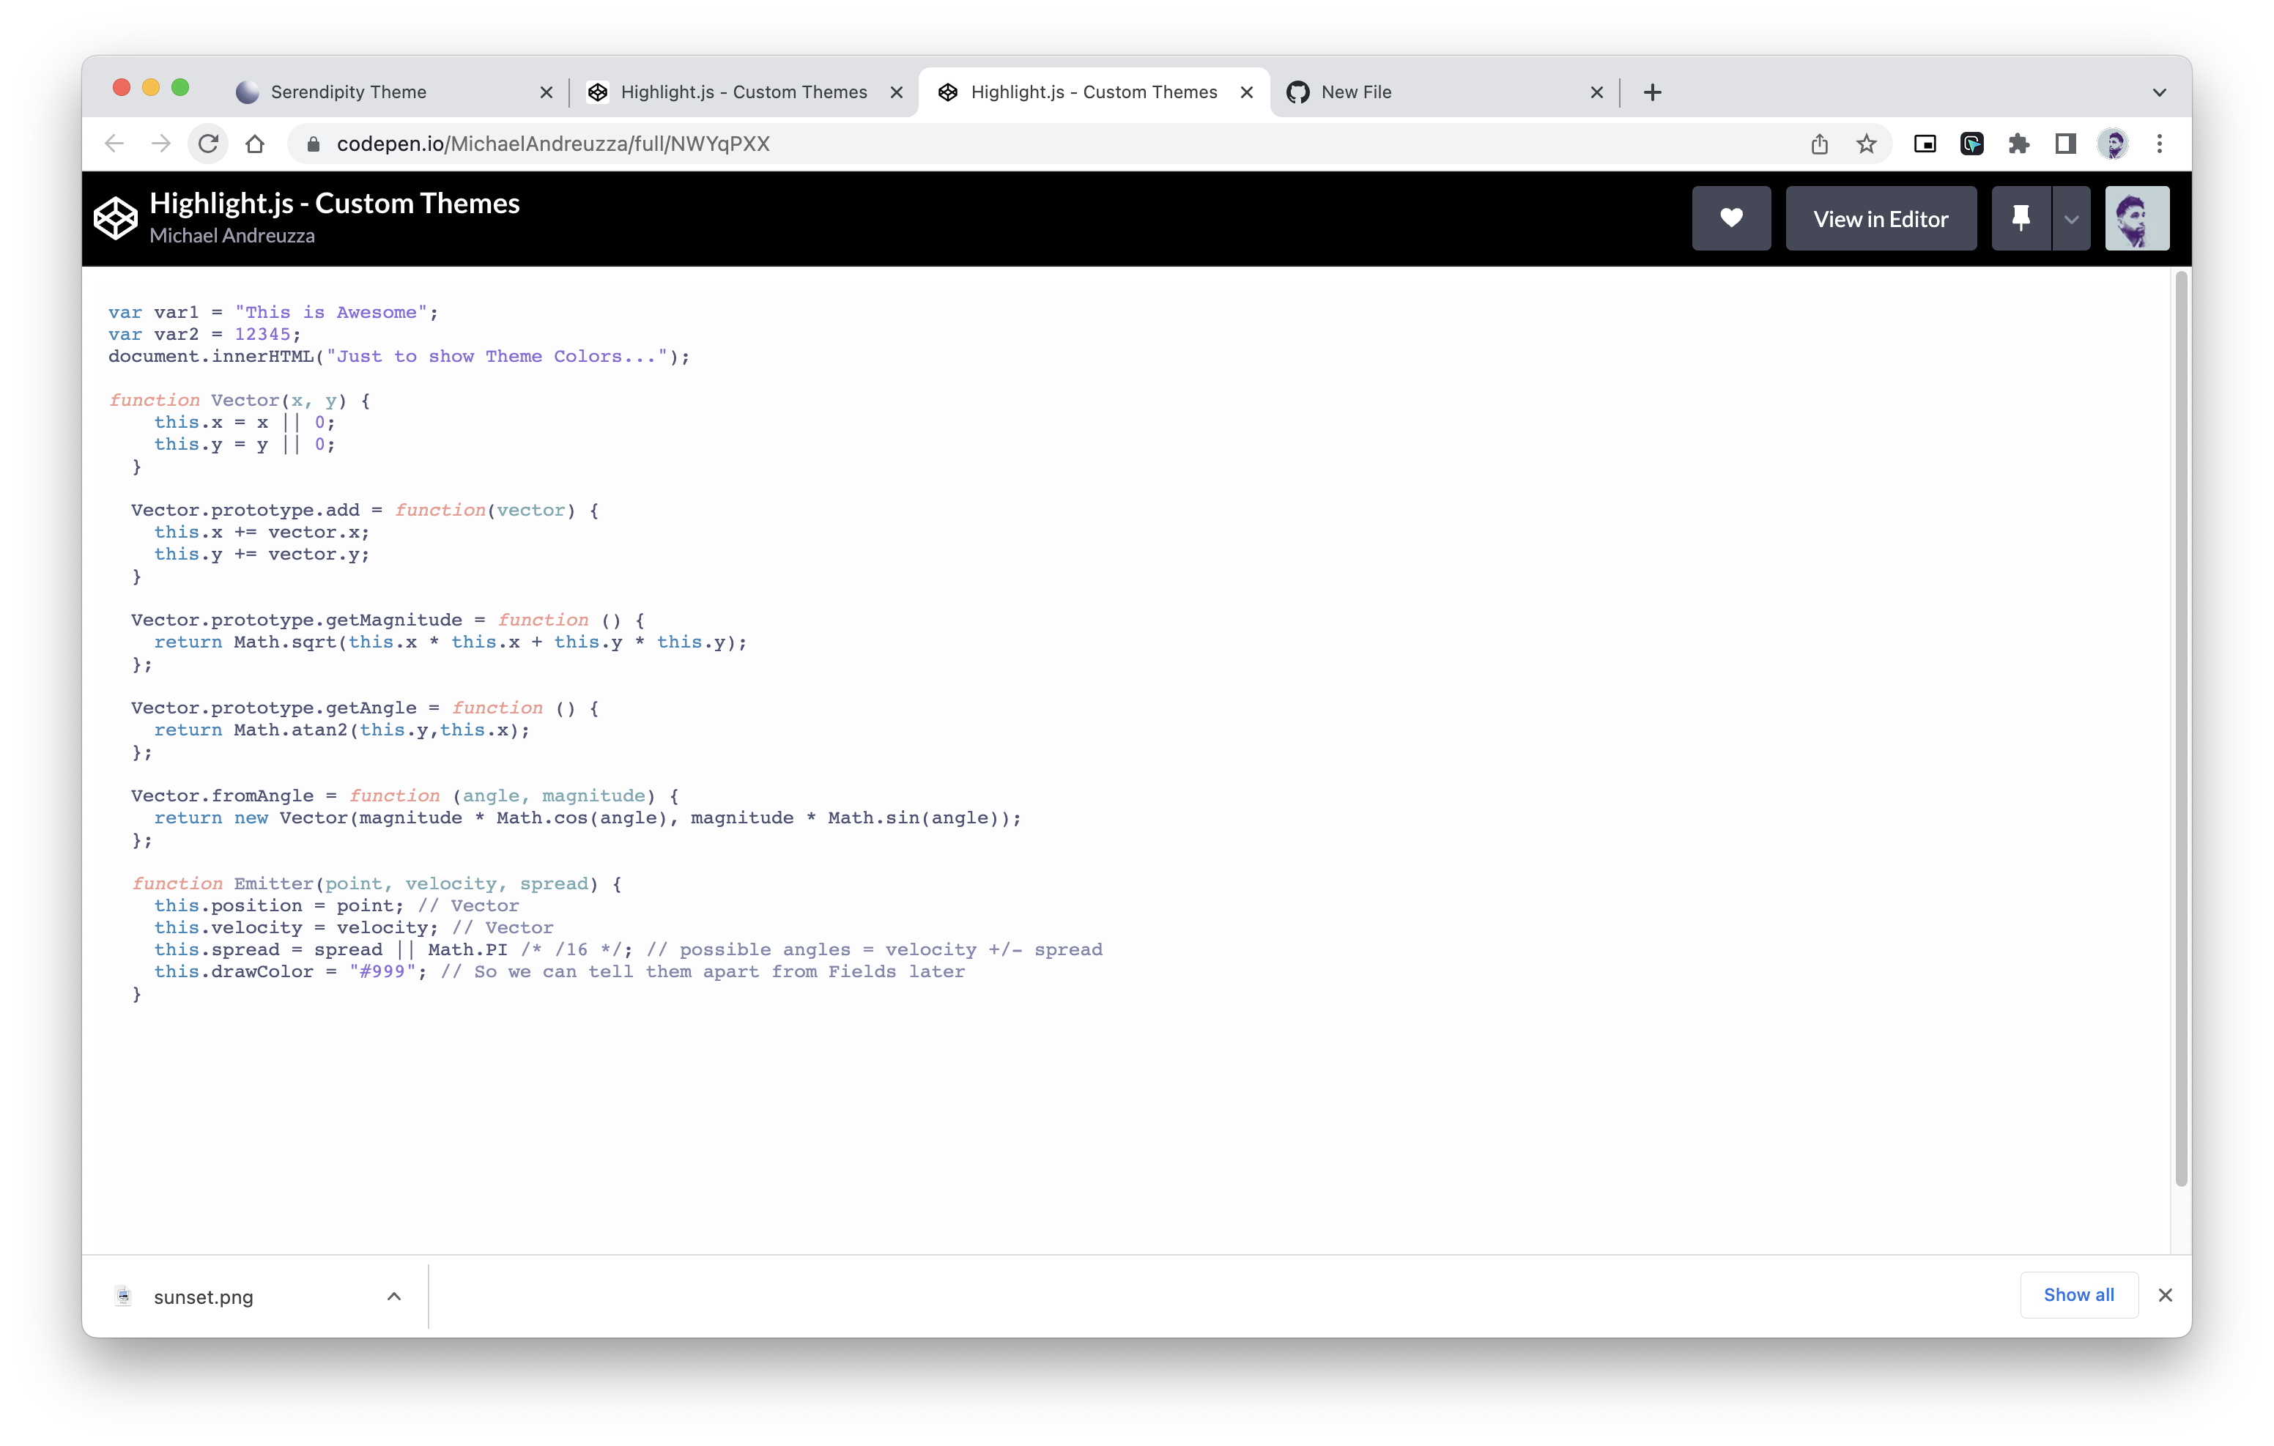This screenshot has width=2274, height=1446.
Task: Reload the current page
Action: [209, 144]
